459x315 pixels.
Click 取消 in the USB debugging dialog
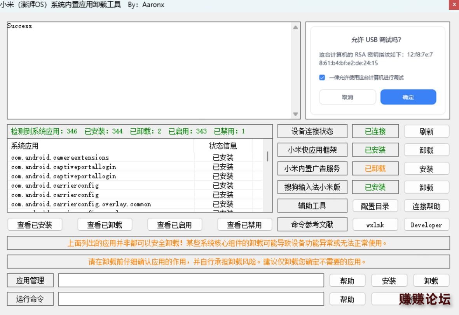(347, 97)
